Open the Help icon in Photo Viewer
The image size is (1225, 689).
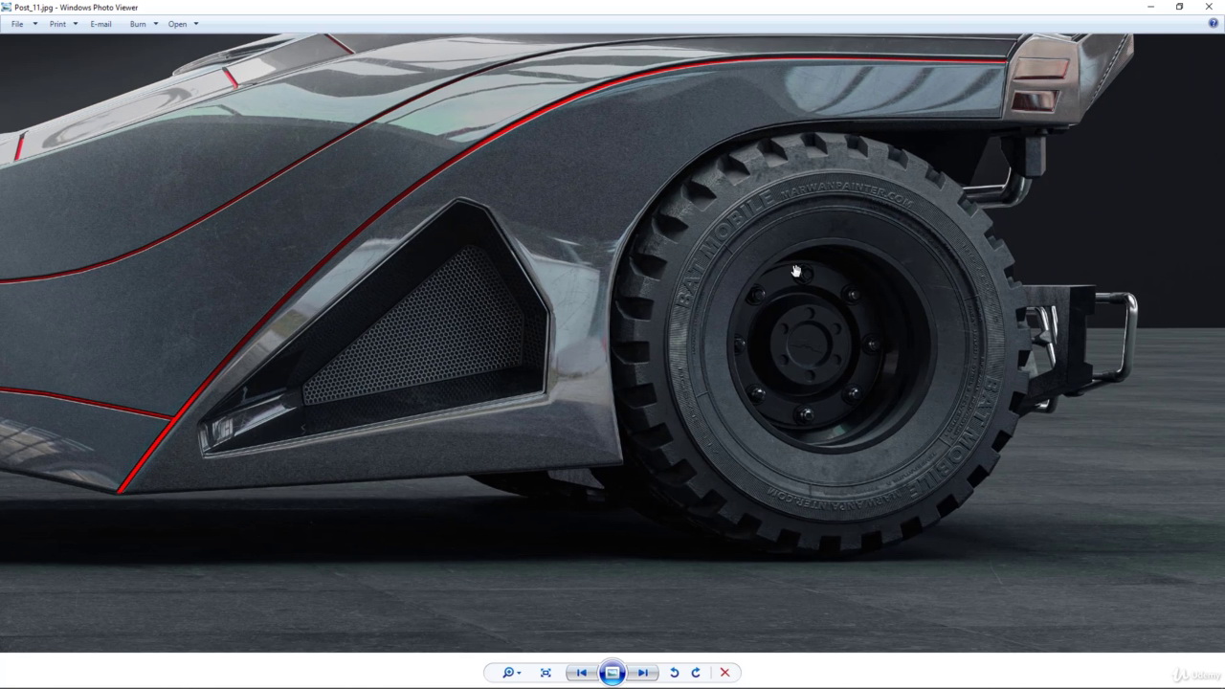1213,23
